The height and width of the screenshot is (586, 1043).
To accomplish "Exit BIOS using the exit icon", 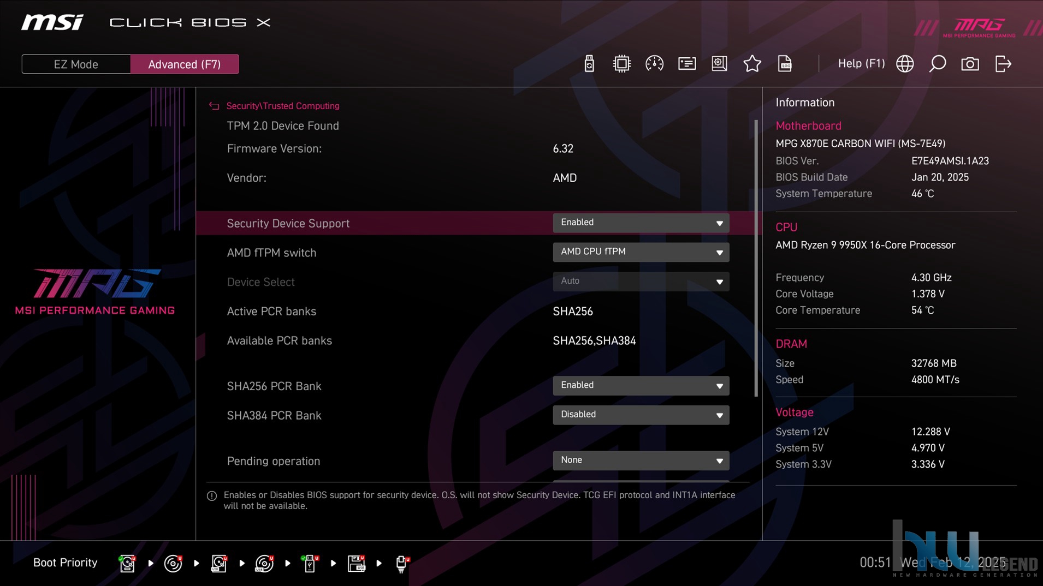I will point(1003,64).
